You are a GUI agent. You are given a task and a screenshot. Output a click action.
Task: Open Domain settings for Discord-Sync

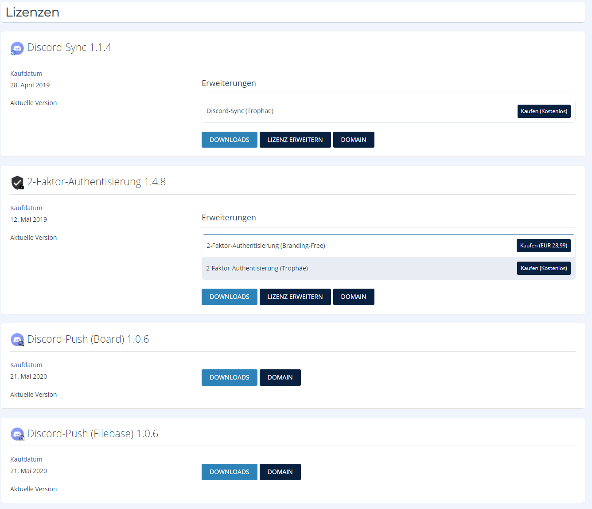pyautogui.click(x=353, y=140)
